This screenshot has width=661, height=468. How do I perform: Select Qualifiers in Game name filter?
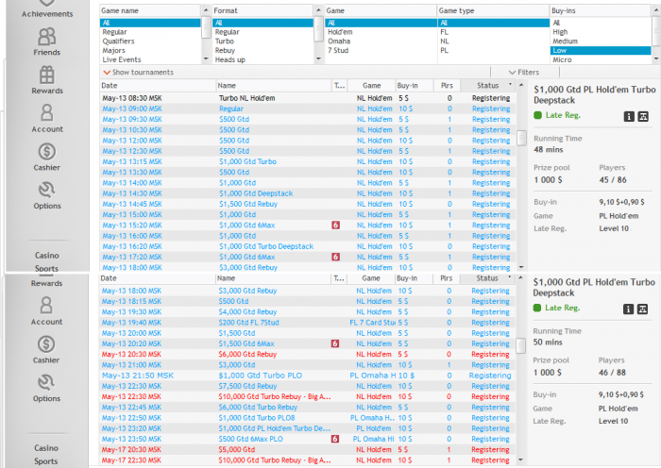[118, 41]
